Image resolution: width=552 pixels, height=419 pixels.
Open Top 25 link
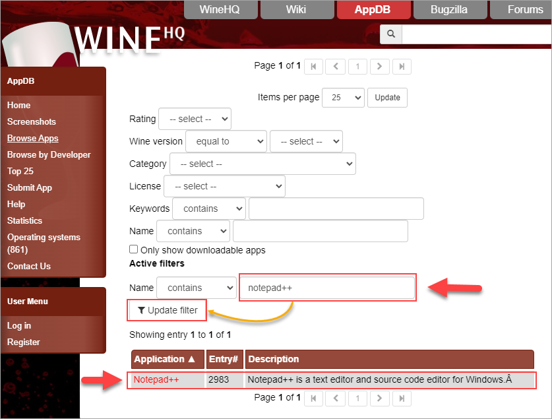[20, 172]
